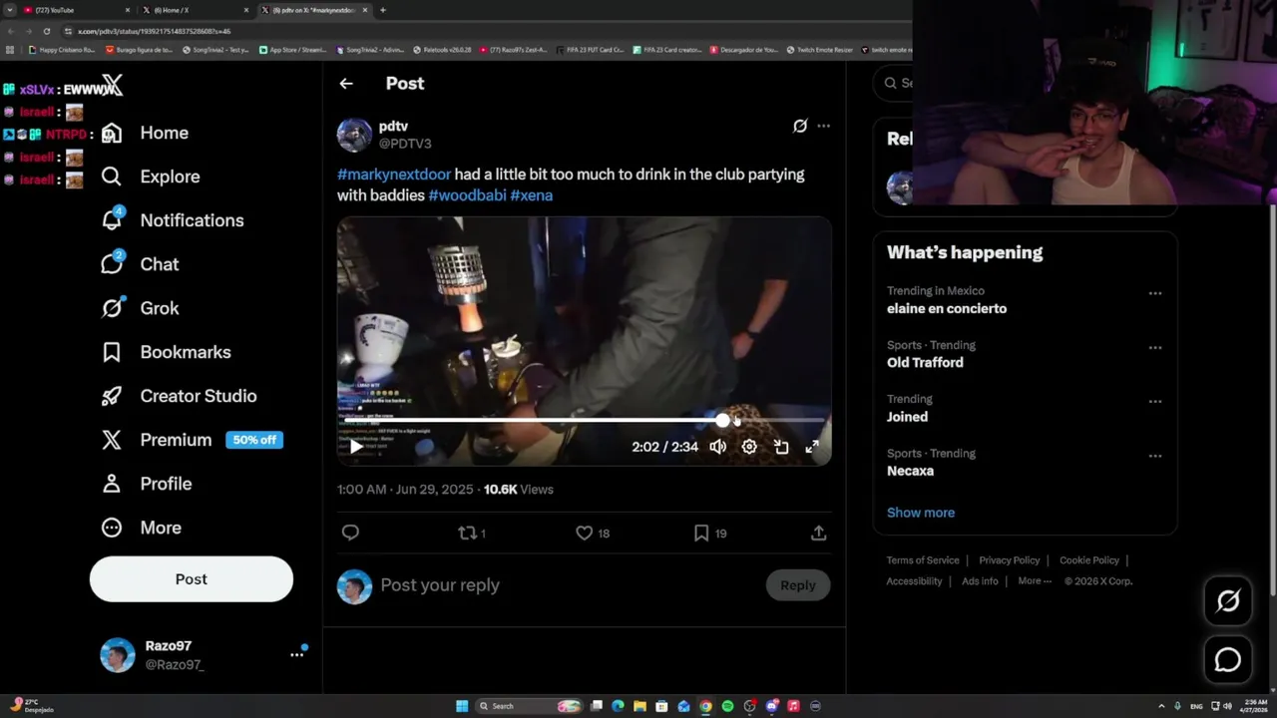This screenshot has height=718, width=1277.
Task: Open options for Necaxa trend
Action: point(1154,456)
